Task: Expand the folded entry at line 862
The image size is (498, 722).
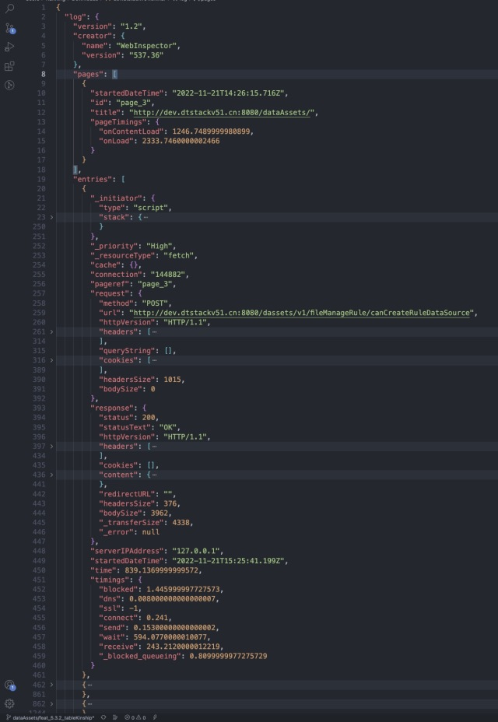Action: (51, 703)
